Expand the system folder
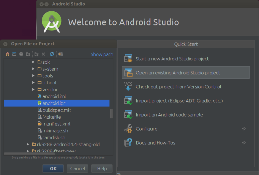Image resolution: width=259 pixels, height=175 pixels. point(33,69)
